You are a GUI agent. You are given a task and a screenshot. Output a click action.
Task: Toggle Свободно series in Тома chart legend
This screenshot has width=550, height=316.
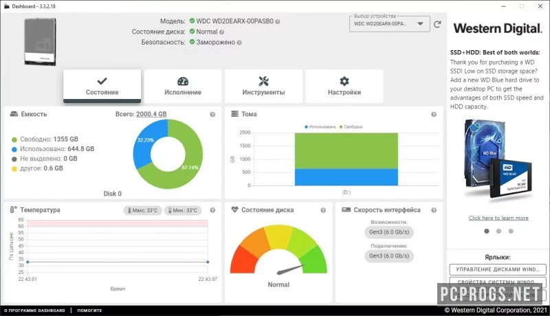coord(351,127)
